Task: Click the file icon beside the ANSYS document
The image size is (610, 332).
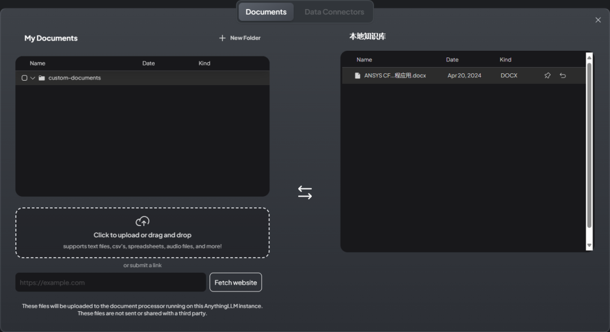Action: tap(358, 76)
